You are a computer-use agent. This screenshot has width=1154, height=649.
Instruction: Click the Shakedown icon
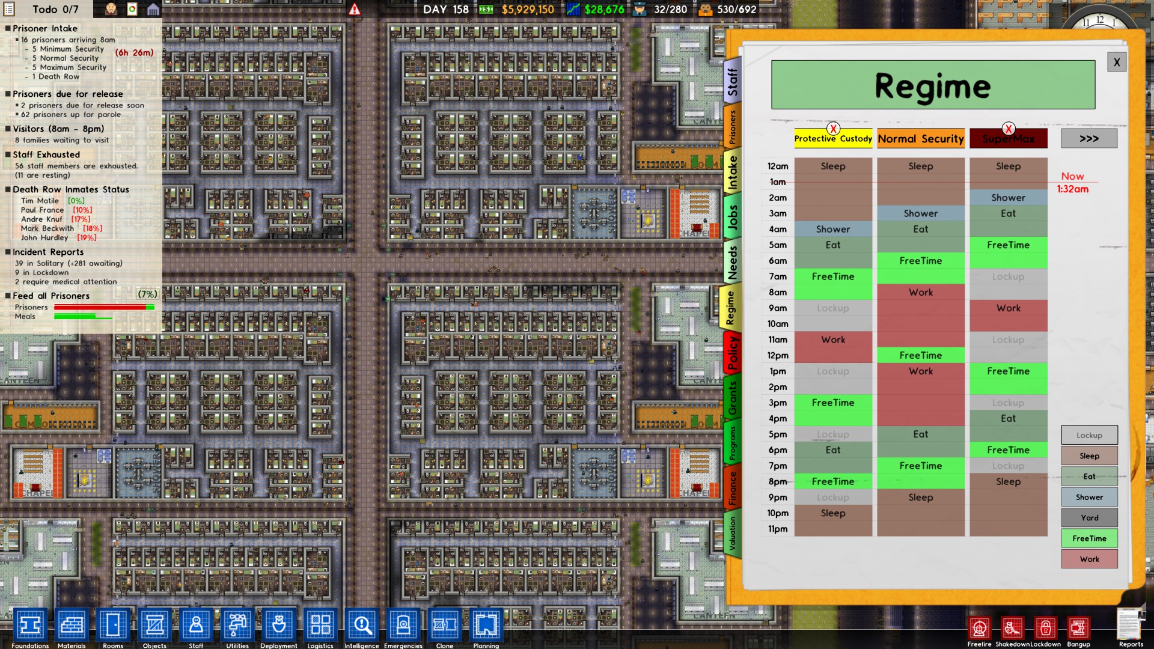coord(1012,629)
